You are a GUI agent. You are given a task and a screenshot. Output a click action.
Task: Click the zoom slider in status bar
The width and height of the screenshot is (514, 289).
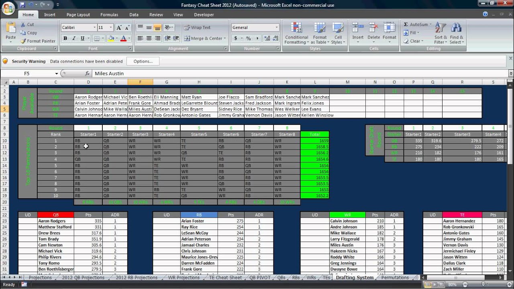(x=483, y=285)
